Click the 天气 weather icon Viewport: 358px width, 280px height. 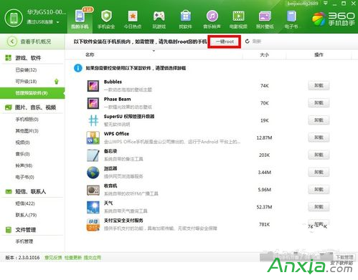click(93, 207)
